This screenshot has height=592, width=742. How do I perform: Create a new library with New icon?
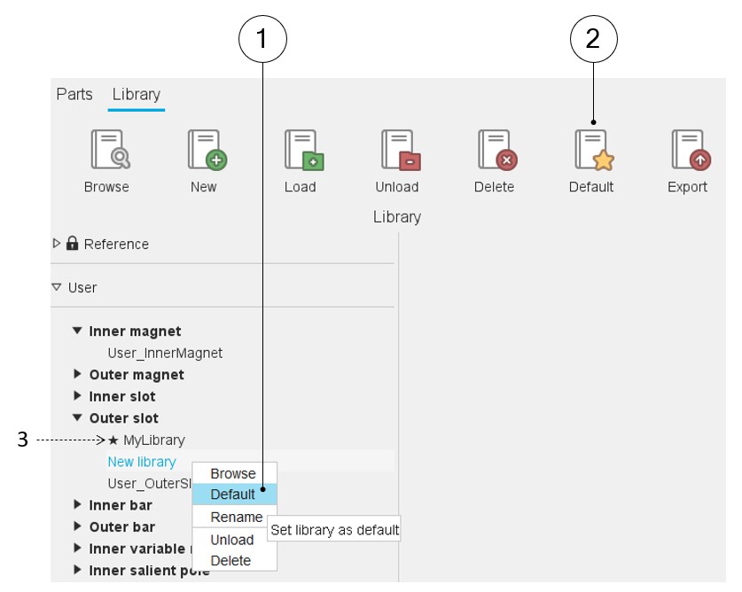(207, 150)
